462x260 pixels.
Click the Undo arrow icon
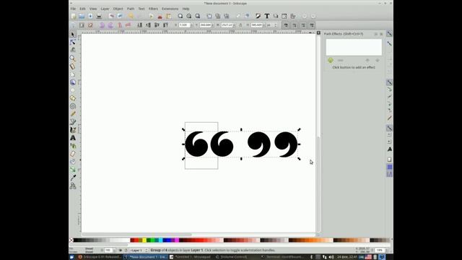(x=111, y=16)
